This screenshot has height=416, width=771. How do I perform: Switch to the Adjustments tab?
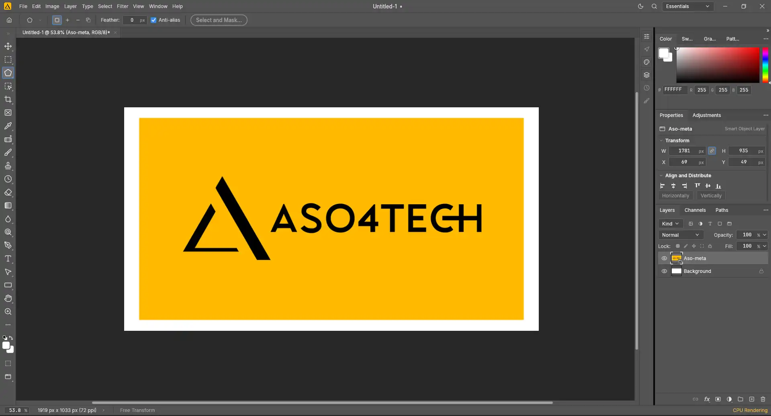pos(707,115)
